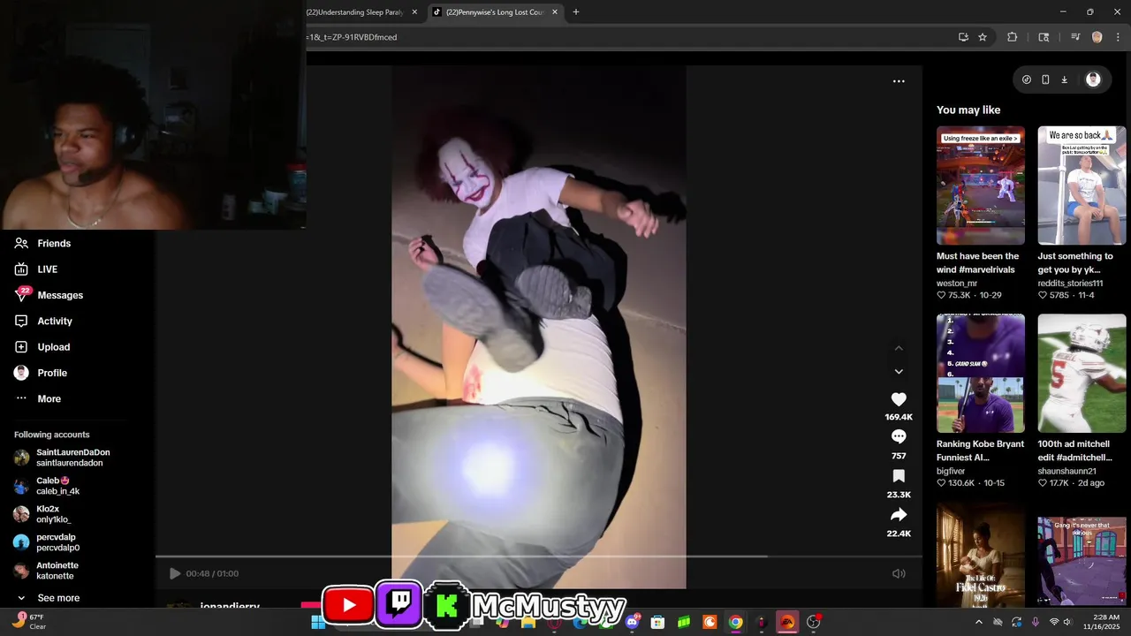Click the get app phone icon
This screenshot has width=1131, height=636.
click(x=1045, y=79)
